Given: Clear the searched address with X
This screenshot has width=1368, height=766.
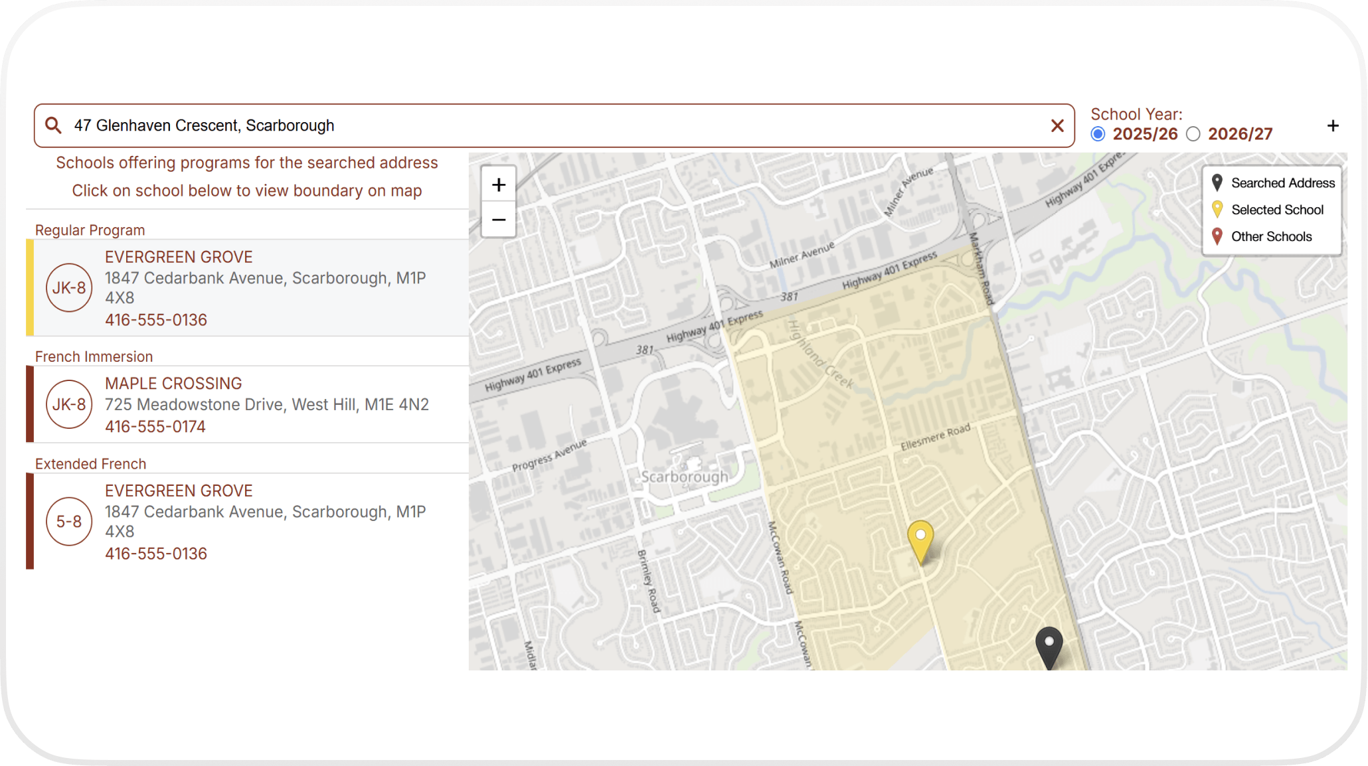Looking at the screenshot, I should pos(1057,125).
